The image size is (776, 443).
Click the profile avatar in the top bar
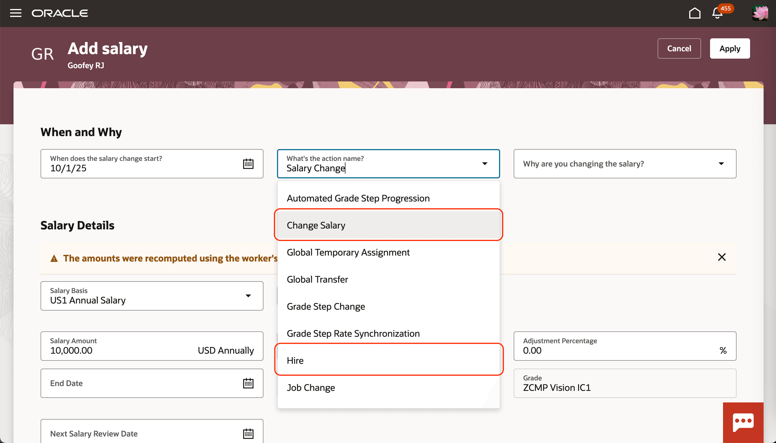tap(760, 13)
